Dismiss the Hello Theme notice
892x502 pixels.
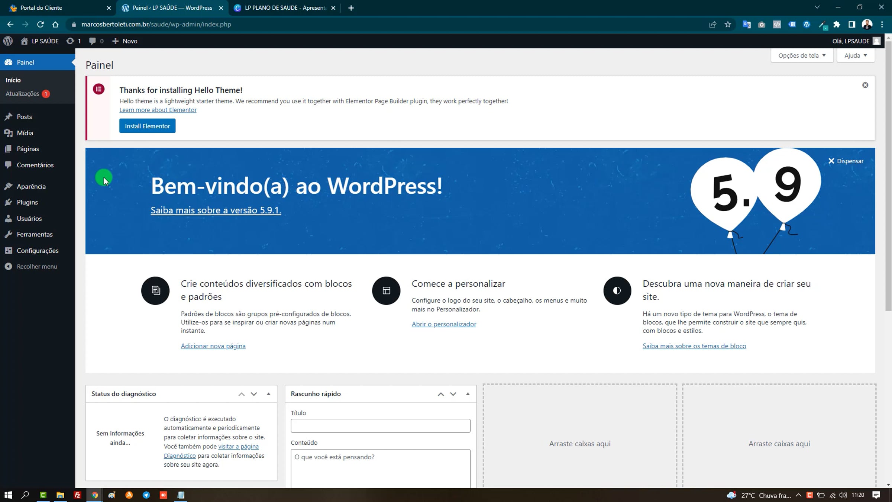tap(865, 85)
